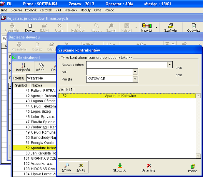The image size is (203, 177).
Task: Click Edytuj in Rejestracja dowodów toolbar
Action: coord(44,27)
